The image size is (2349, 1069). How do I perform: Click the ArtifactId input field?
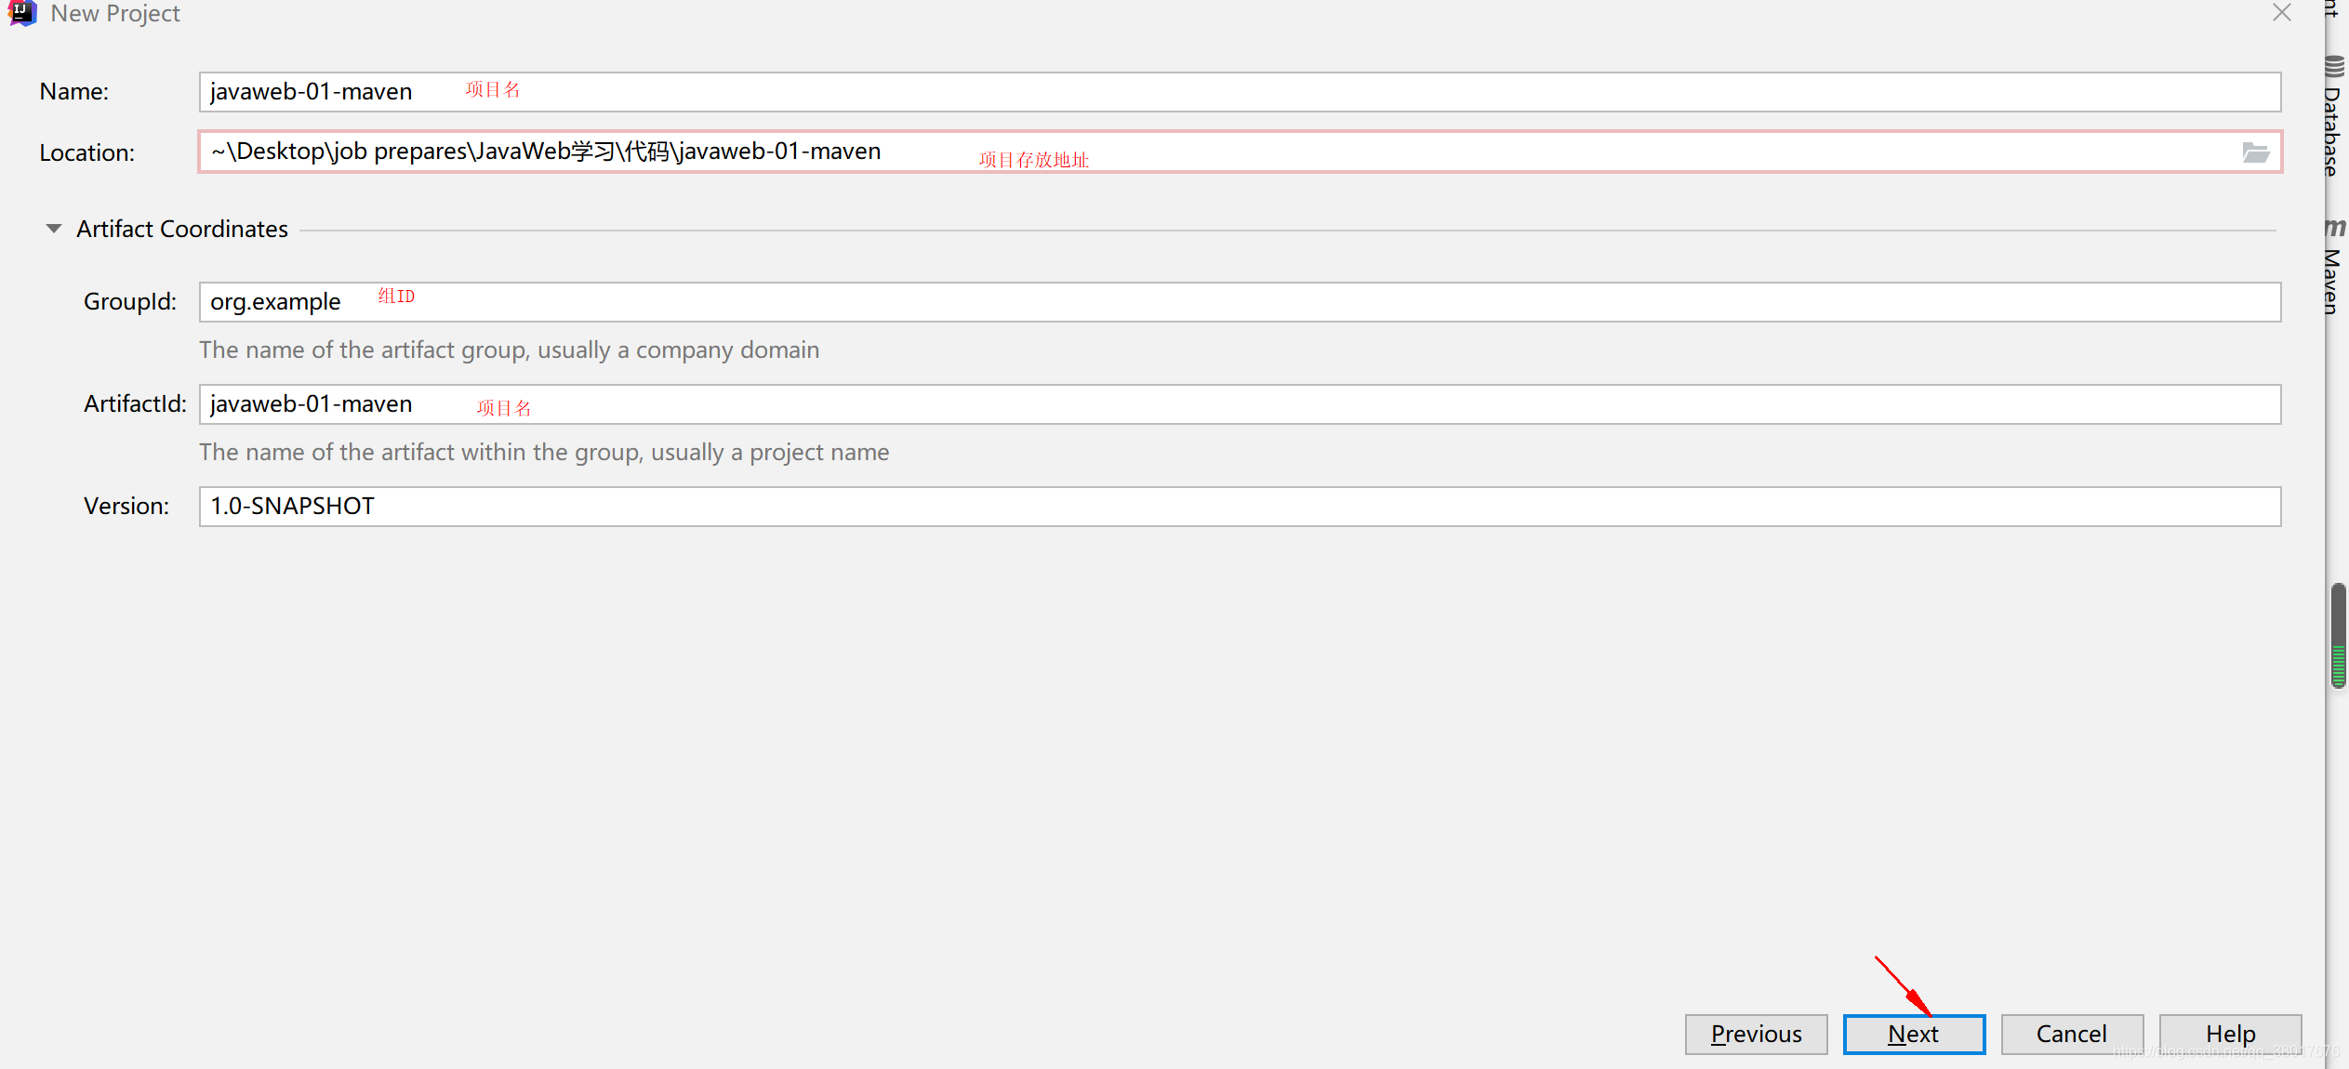[1240, 404]
